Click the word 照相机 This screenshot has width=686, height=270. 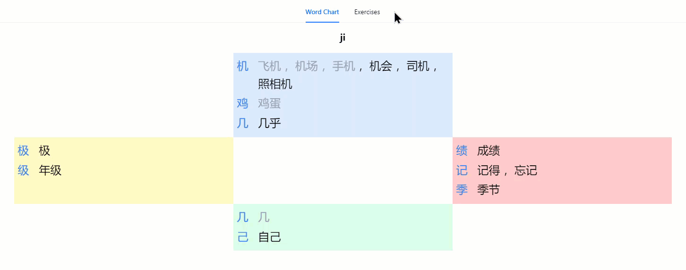(x=275, y=84)
